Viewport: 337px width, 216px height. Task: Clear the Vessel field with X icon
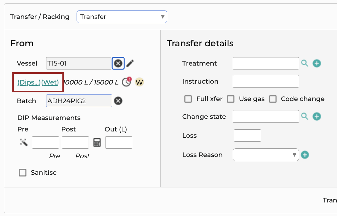(x=118, y=63)
